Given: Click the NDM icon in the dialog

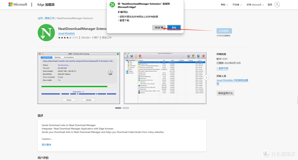Looking at the screenshot, I should (112, 5).
